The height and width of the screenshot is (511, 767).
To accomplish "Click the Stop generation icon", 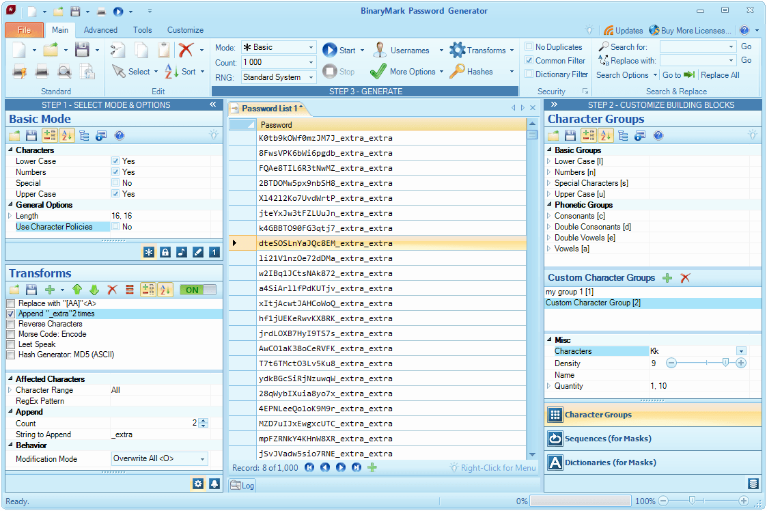I will 330,72.
